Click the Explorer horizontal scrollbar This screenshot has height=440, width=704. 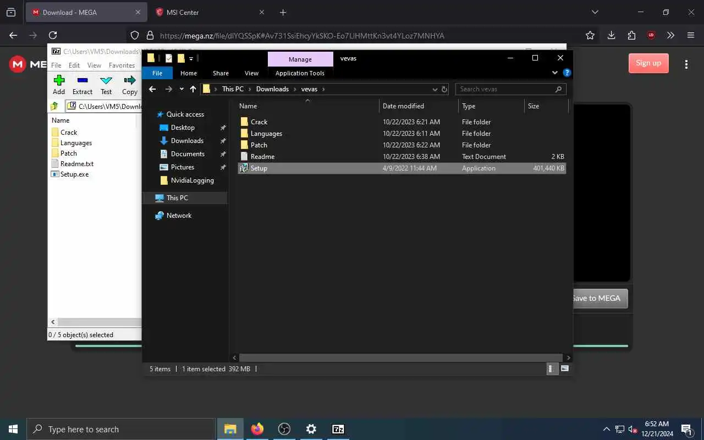pos(400,358)
